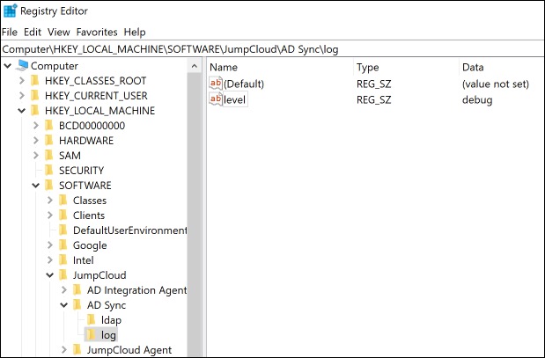The width and height of the screenshot is (545, 358).
Task: Collapse the JumpCloud key
Action: pos(50,275)
